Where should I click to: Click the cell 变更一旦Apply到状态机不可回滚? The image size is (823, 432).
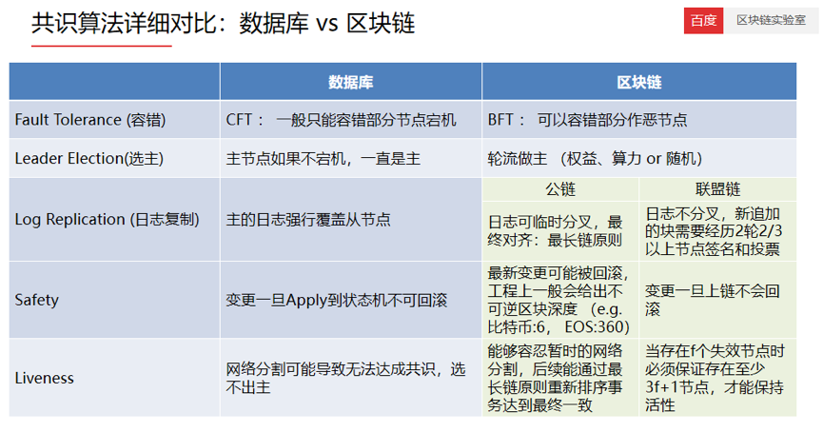351,300
